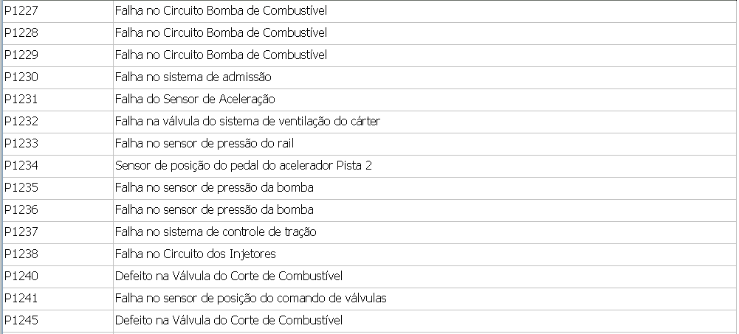Click the P1233 code cell

(21, 144)
